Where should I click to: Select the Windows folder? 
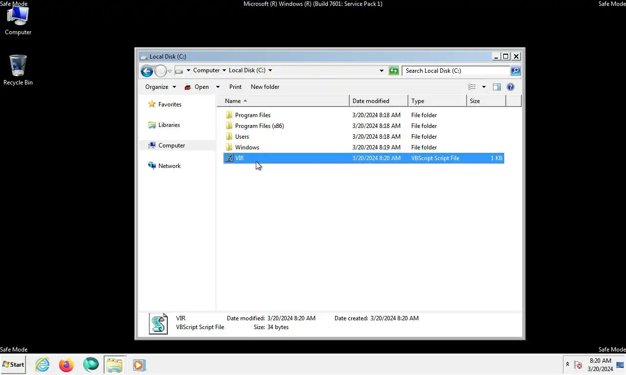(247, 147)
